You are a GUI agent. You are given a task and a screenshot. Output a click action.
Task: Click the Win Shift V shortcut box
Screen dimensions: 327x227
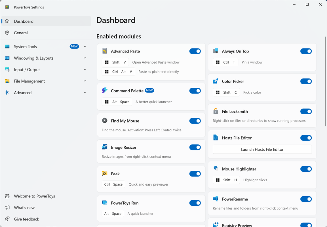(115, 62)
